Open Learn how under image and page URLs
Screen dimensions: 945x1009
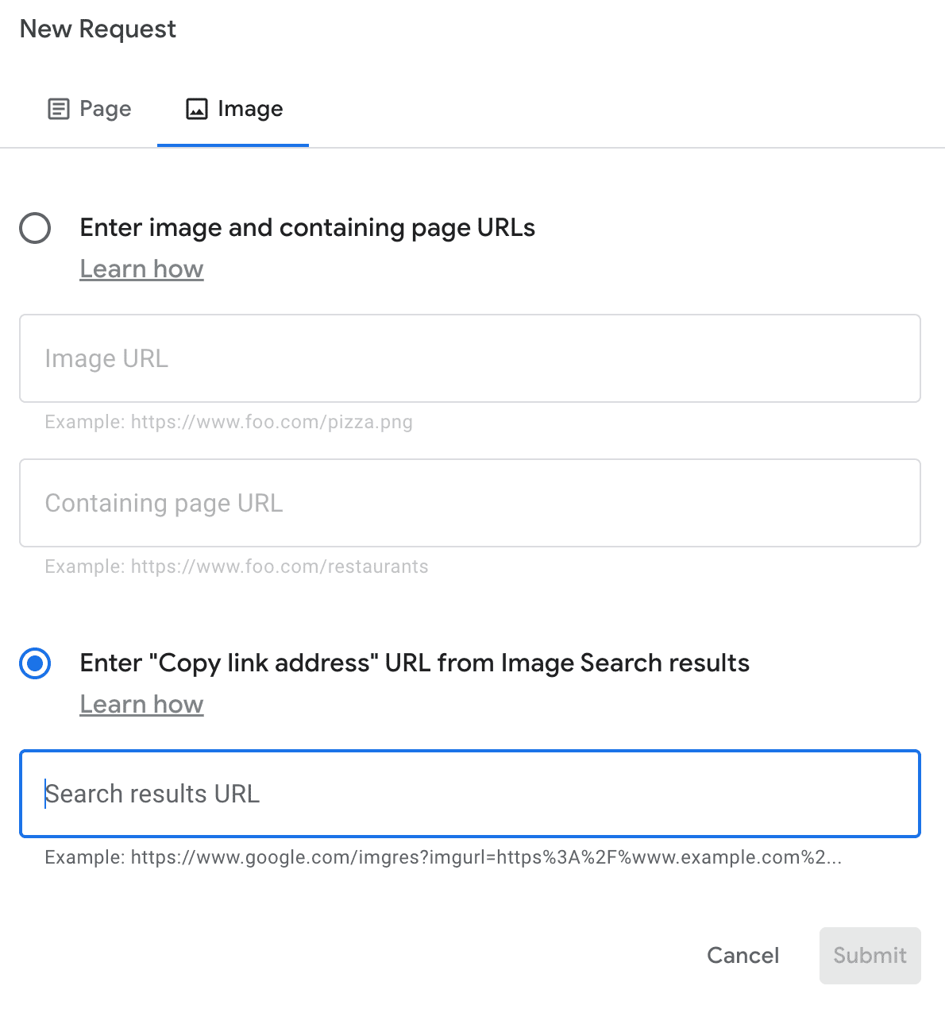click(141, 269)
